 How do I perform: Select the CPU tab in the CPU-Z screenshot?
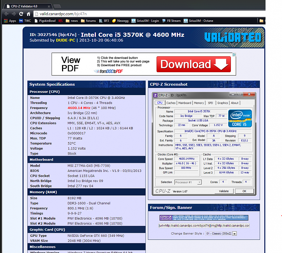(x=159, y=103)
